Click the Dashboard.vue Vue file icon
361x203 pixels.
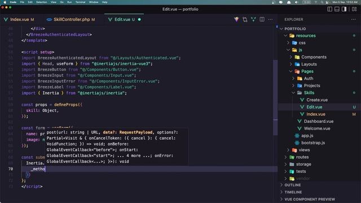pos(300,121)
